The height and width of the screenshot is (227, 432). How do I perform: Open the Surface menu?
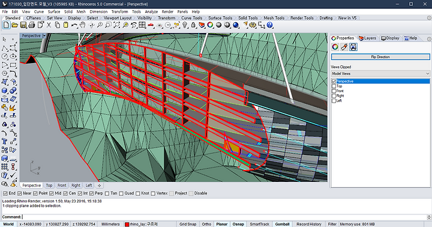(54, 11)
